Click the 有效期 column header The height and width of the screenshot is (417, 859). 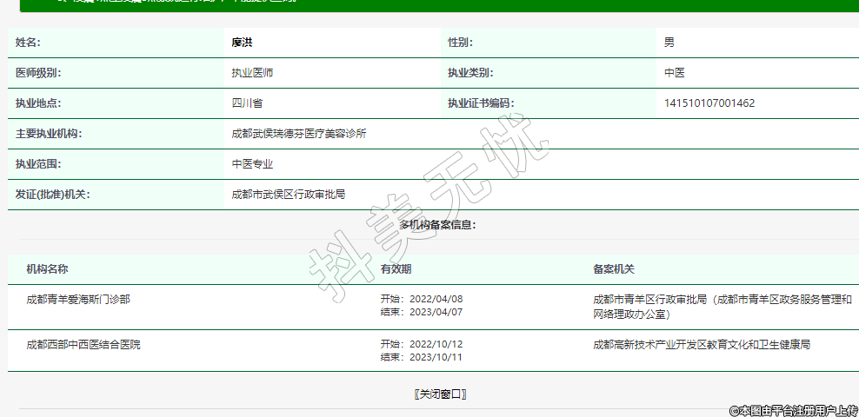tap(396, 269)
